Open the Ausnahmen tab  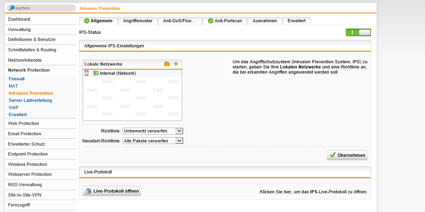pyautogui.click(x=264, y=21)
